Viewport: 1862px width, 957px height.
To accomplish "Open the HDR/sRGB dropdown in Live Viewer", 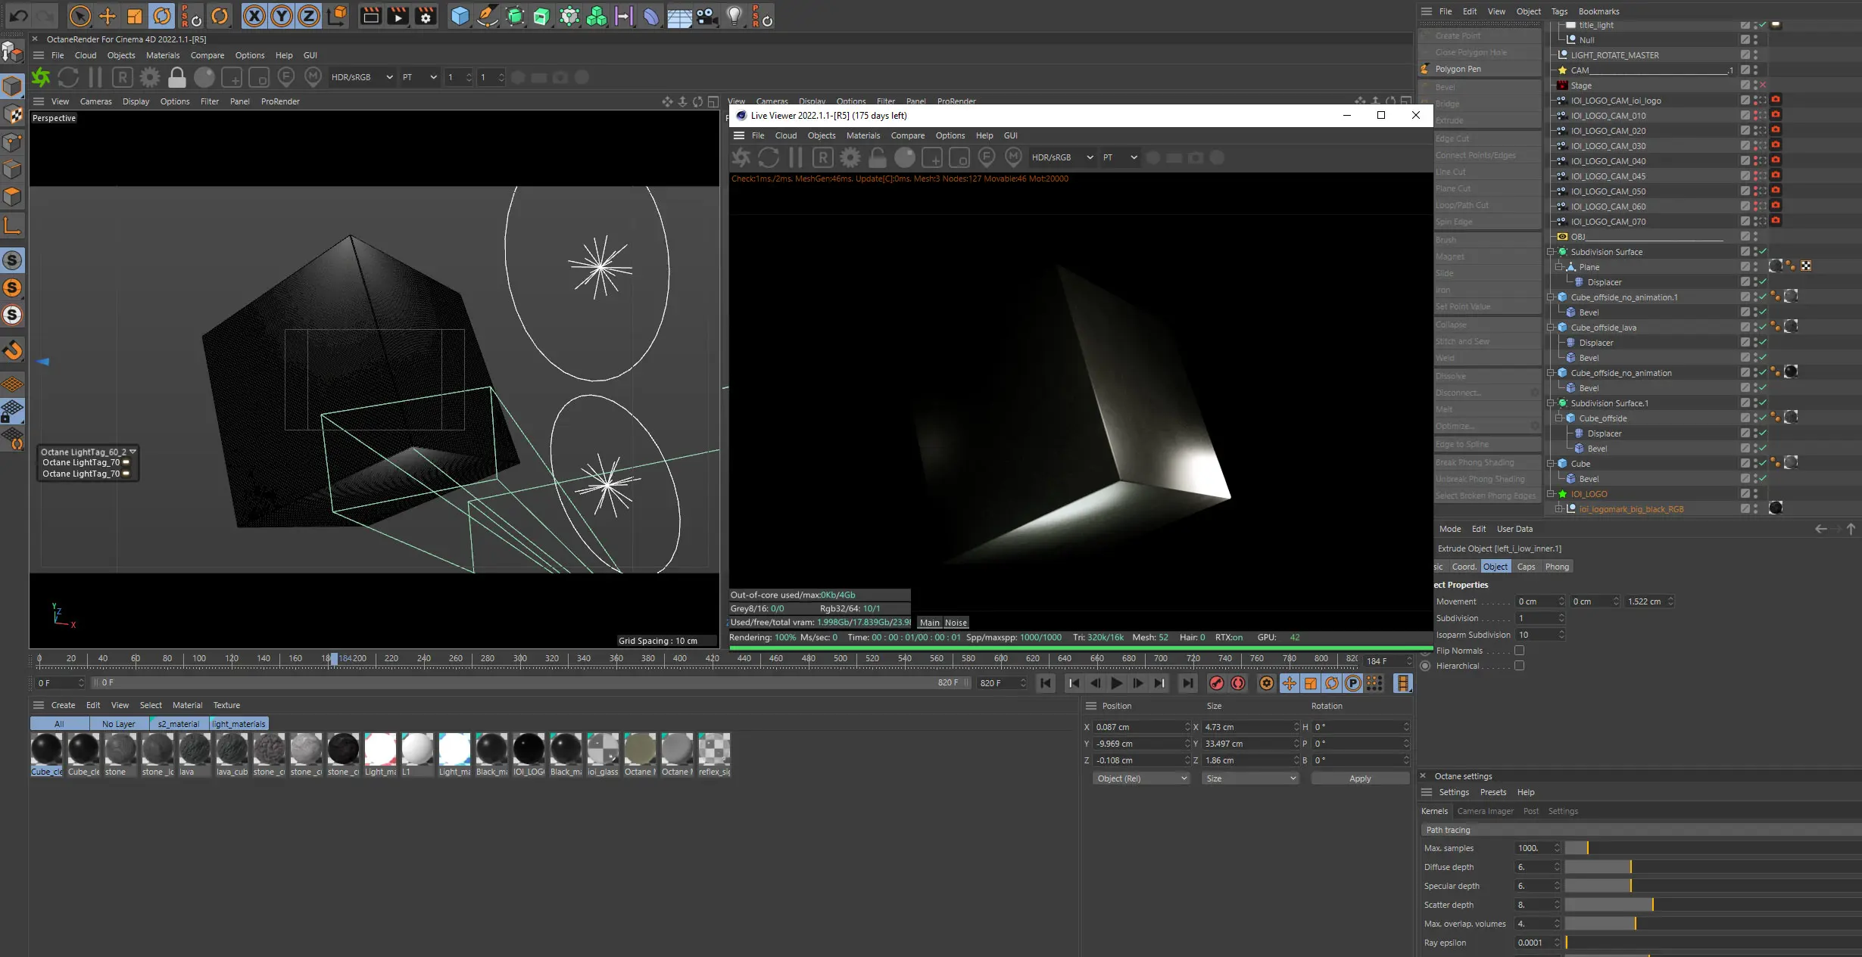I will pos(1062,157).
